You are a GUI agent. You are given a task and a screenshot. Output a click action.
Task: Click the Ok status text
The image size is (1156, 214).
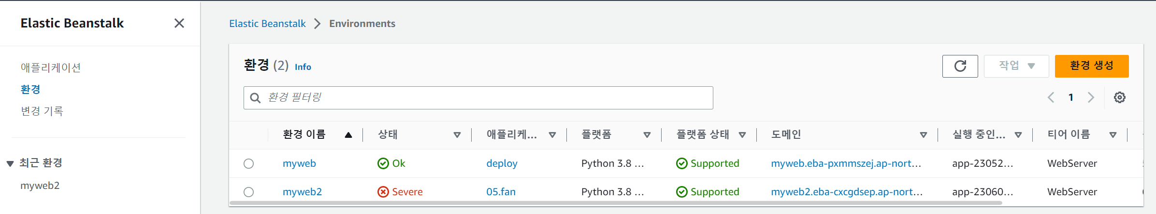point(399,163)
